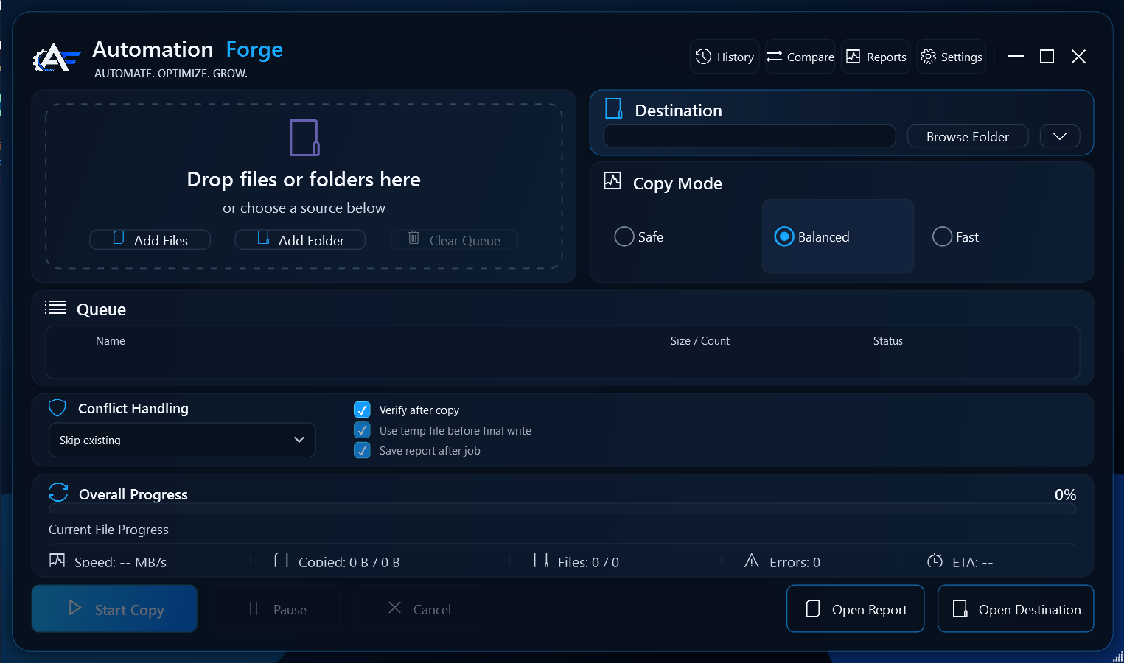
Task: Open the History panel
Action: pyautogui.click(x=725, y=57)
